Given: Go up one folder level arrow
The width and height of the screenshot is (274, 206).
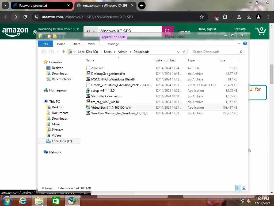Looking at the screenshot, I should (64, 52).
